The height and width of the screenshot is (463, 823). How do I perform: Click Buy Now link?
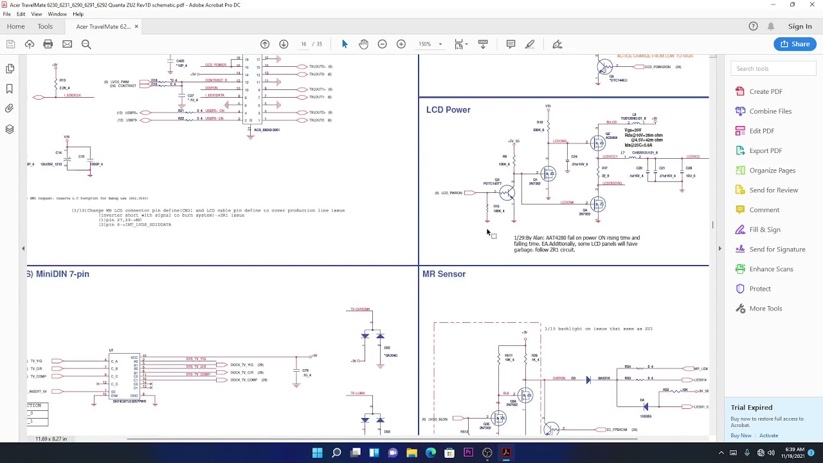point(741,435)
